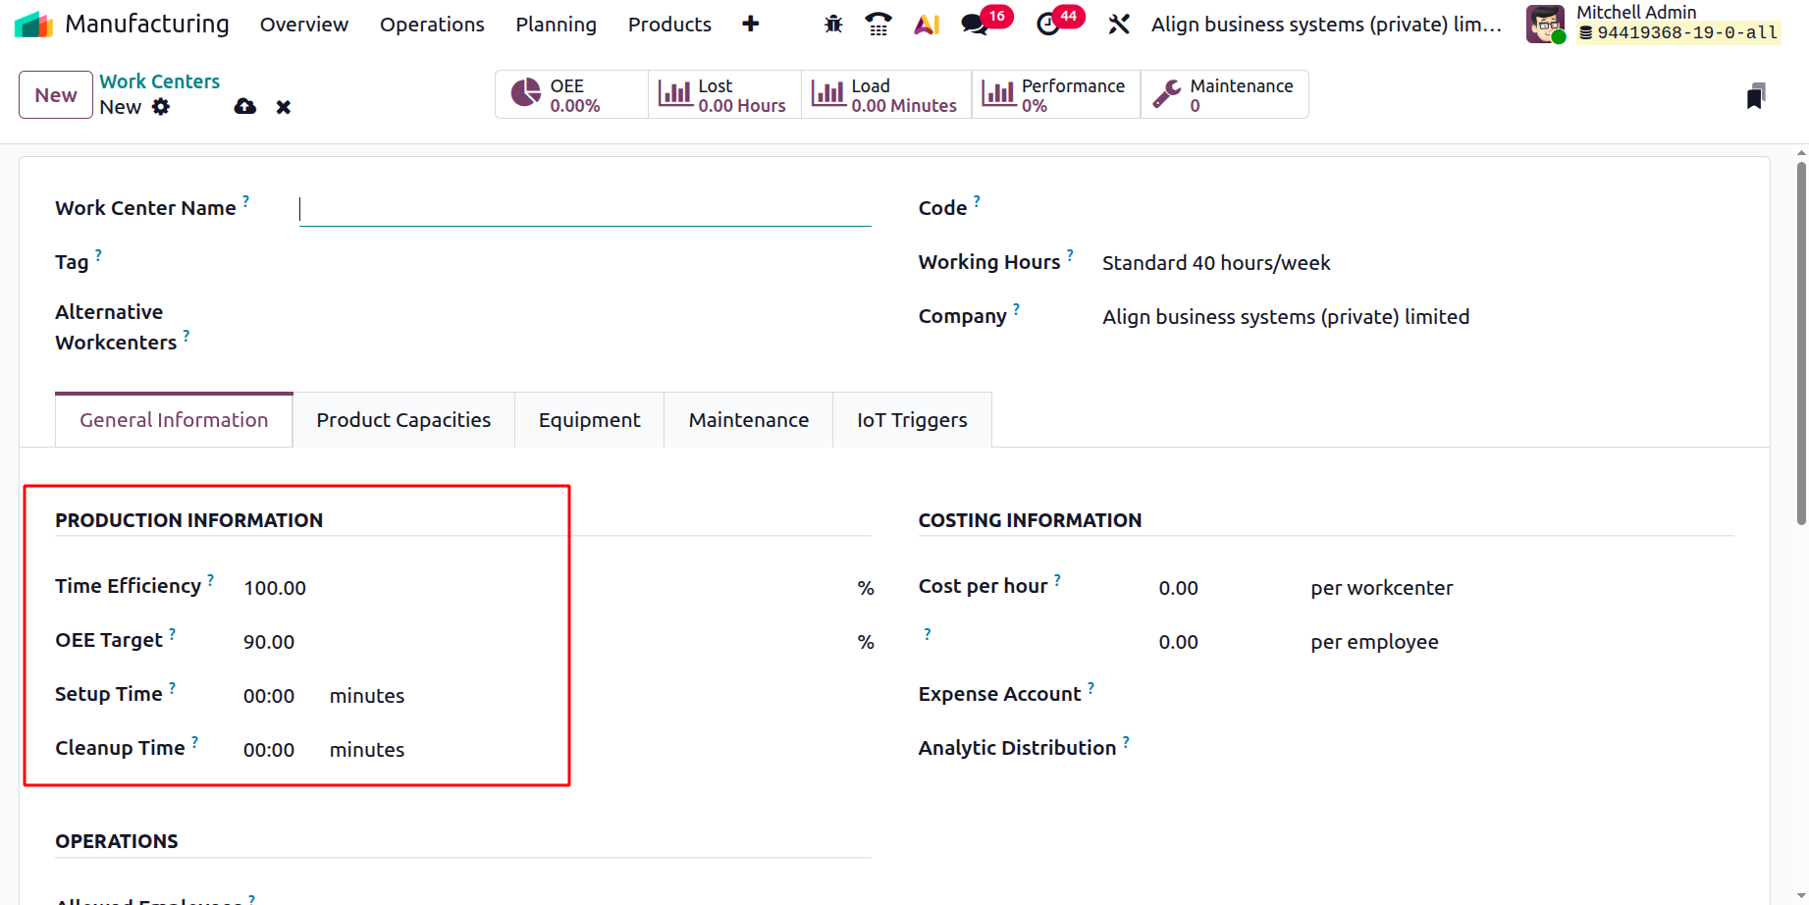This screenshot has height=905, width=1809.
Task: Discard changes with the X icon
Action: pos(284,107)
